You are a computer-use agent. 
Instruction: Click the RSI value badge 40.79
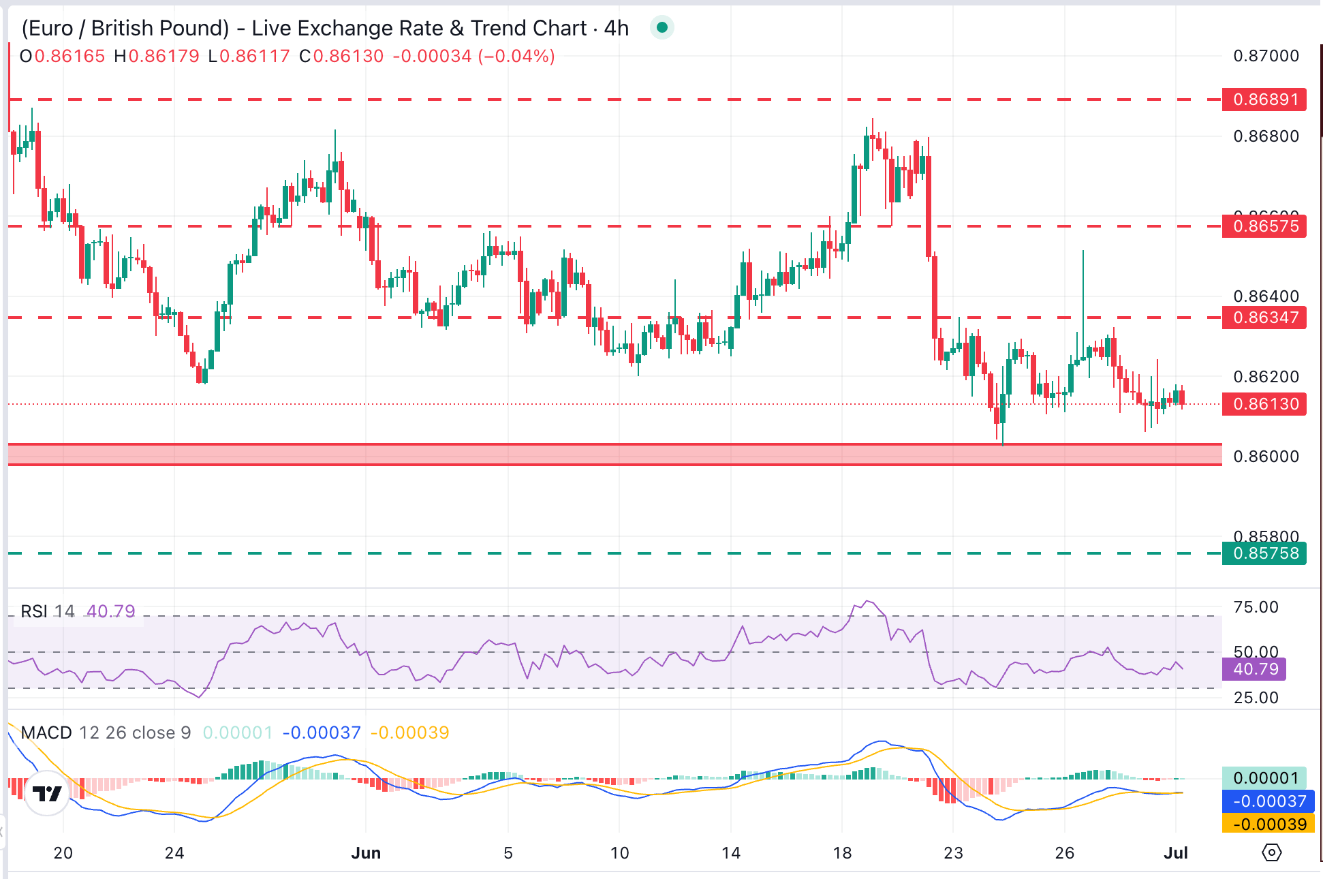[1254, 669]
